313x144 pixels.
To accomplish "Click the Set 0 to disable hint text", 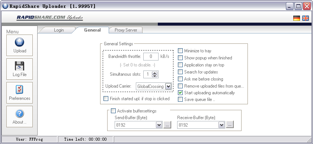I will click(138, 65).
